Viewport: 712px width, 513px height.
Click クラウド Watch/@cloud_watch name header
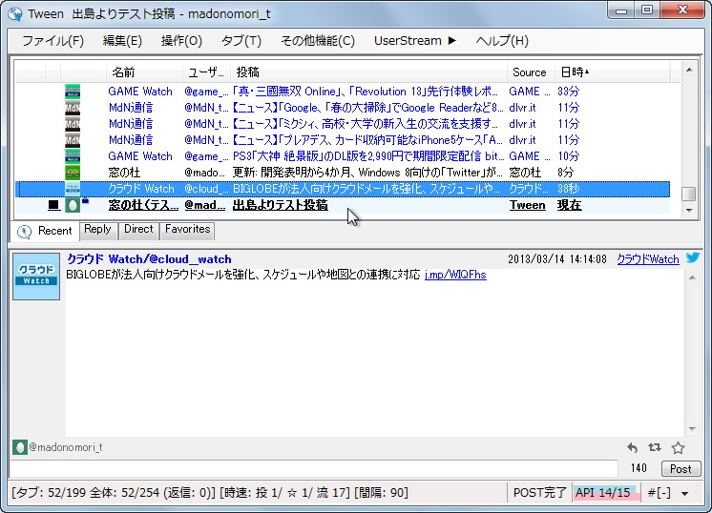[x=150, y=259]
